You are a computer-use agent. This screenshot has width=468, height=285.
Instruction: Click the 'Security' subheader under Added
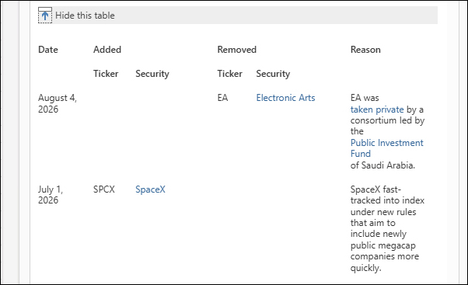click(x=152, y=74)
